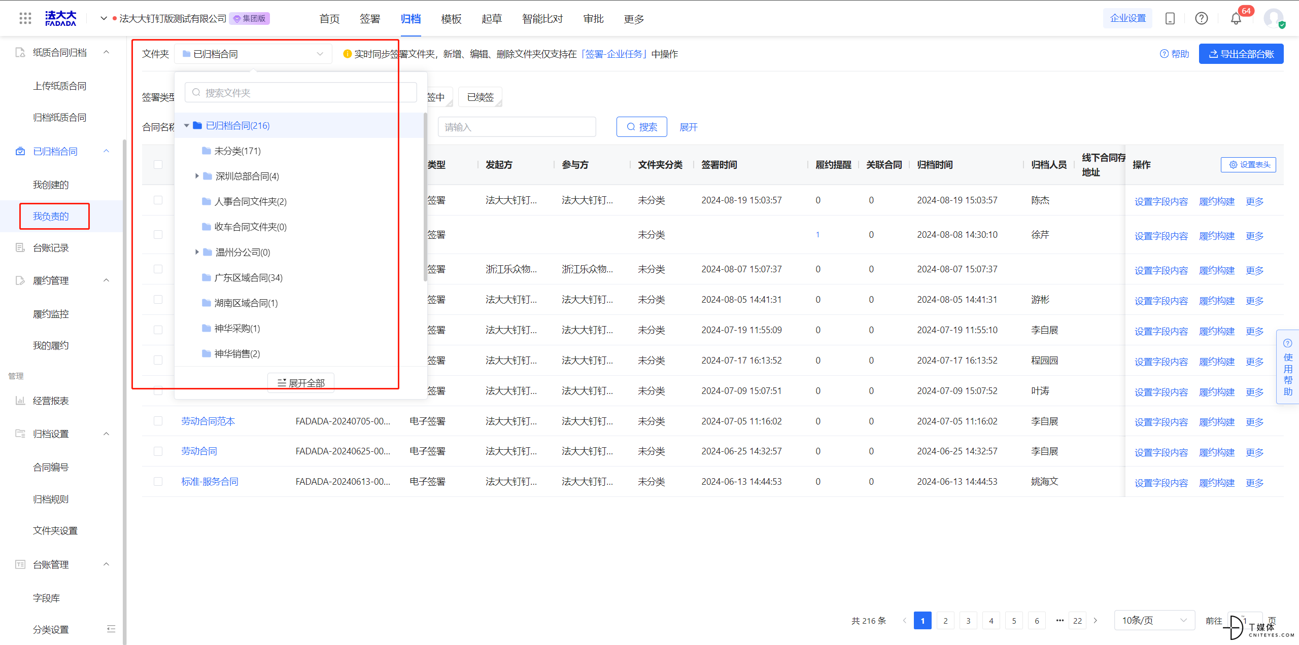Viewport: 1299px width, 645px height.
Task: Click the info icon before 实时同步签署文件夹
Action: tap(347, 54)
